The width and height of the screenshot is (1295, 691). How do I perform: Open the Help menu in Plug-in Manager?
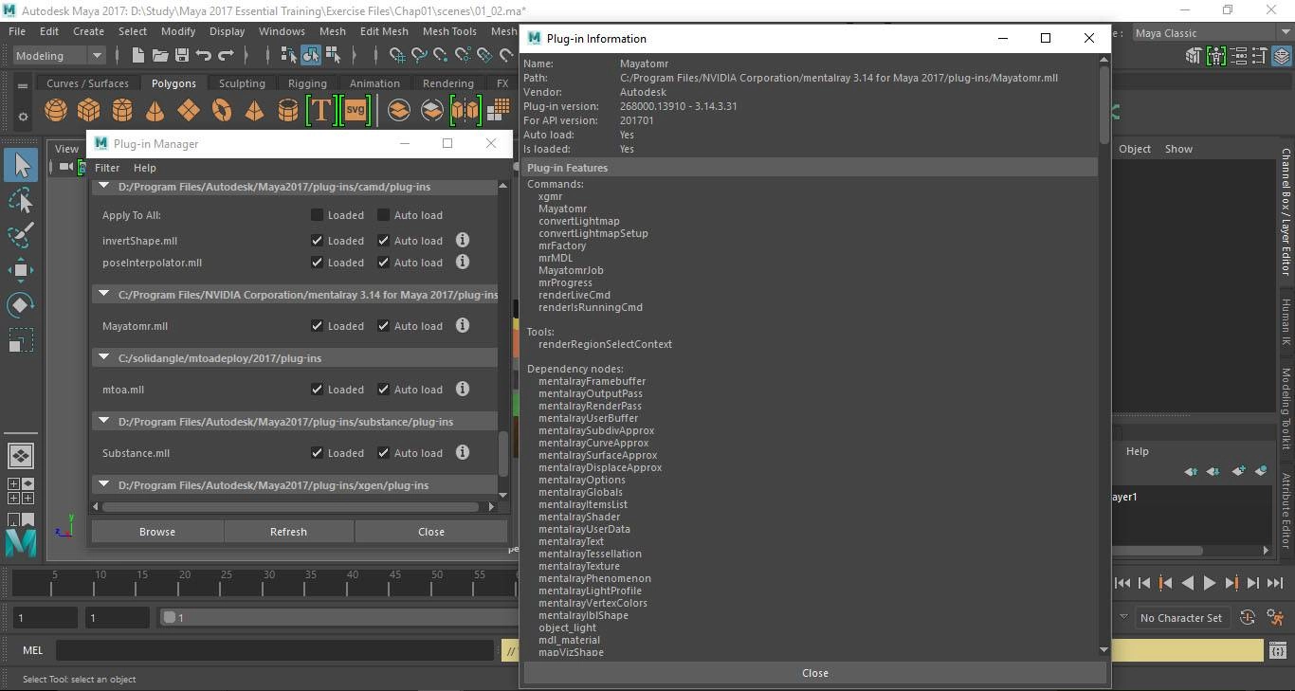(x=145, y=168)
